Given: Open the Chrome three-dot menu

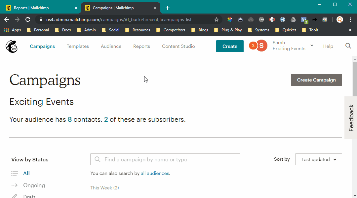Looking at the screenshot, I should pos(350,19).
